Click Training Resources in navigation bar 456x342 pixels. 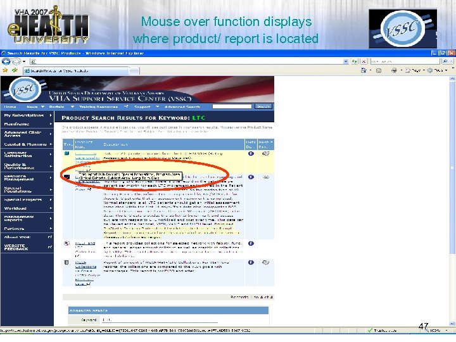[x=98, y=107]
